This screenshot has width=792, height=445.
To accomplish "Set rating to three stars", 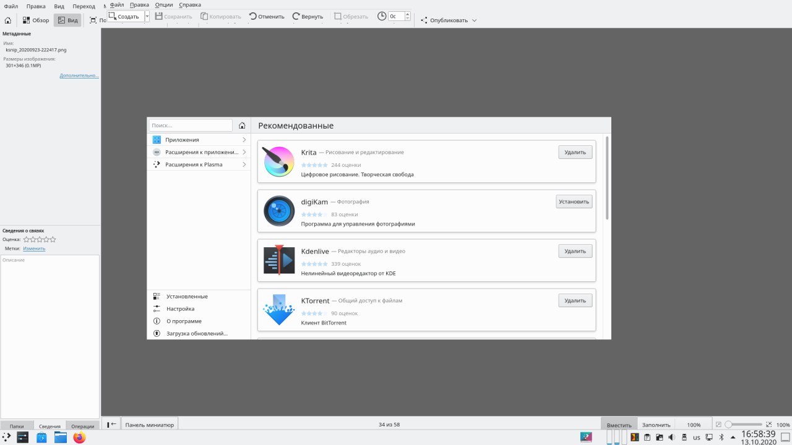I will 40,239.
